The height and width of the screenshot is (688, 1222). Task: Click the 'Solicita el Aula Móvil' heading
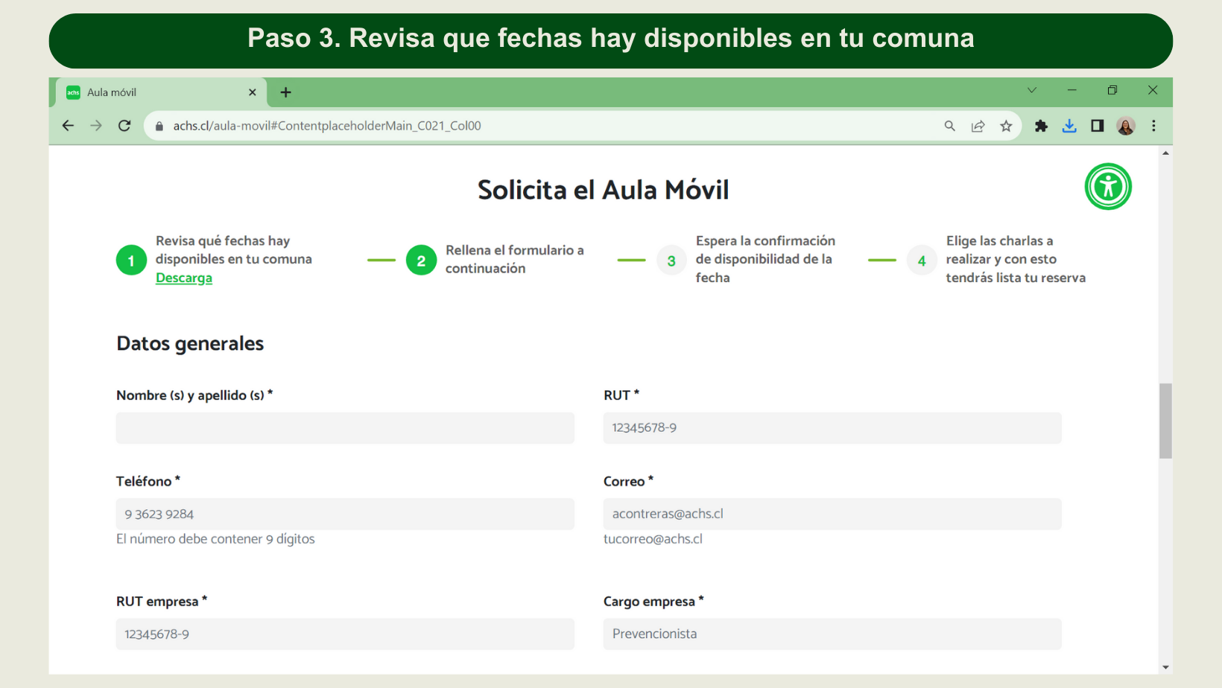[x=603, y=190]
